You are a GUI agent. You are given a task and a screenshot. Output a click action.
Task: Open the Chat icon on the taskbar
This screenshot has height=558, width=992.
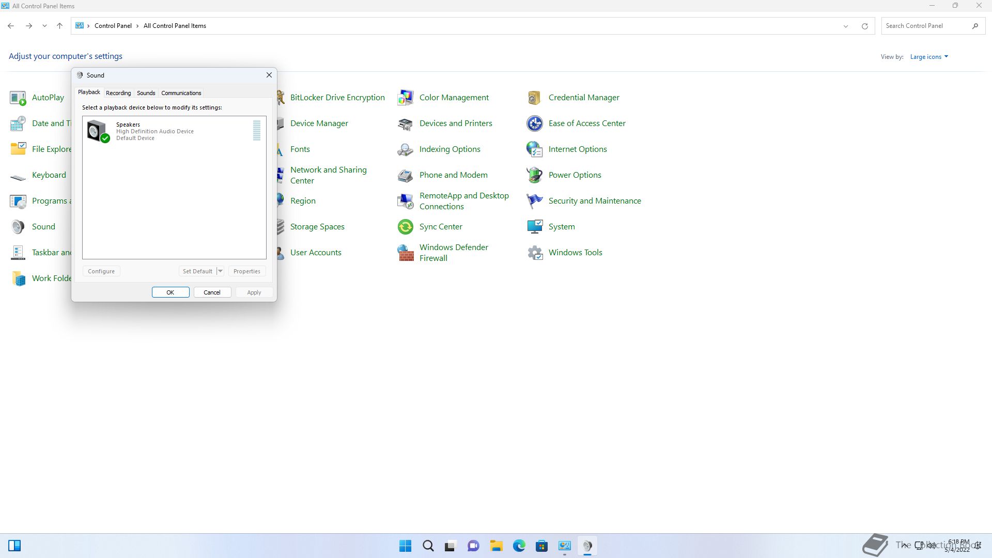coord(473,546)
